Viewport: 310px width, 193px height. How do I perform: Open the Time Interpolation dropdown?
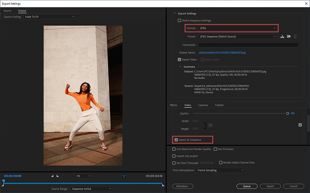click(x=220, y=170)
